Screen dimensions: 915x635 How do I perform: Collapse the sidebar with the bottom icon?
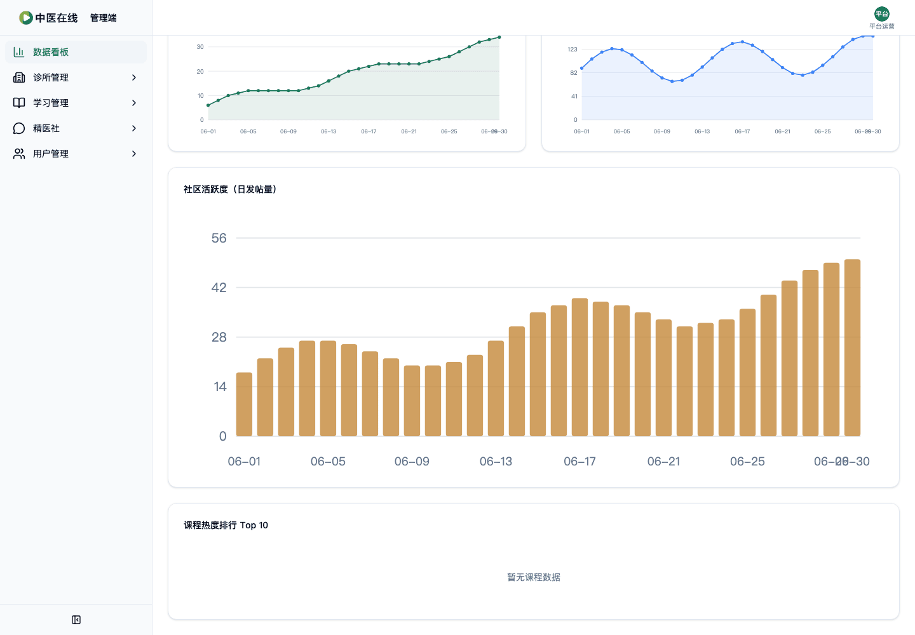tap(76, 620)
